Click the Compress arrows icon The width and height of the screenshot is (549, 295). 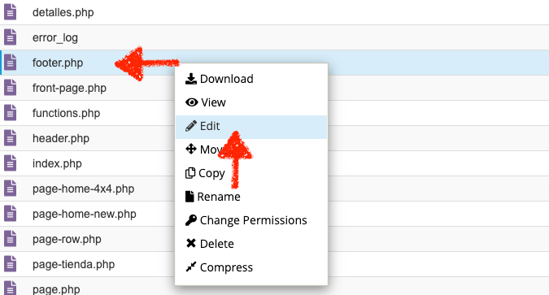(x=191, y=267)
